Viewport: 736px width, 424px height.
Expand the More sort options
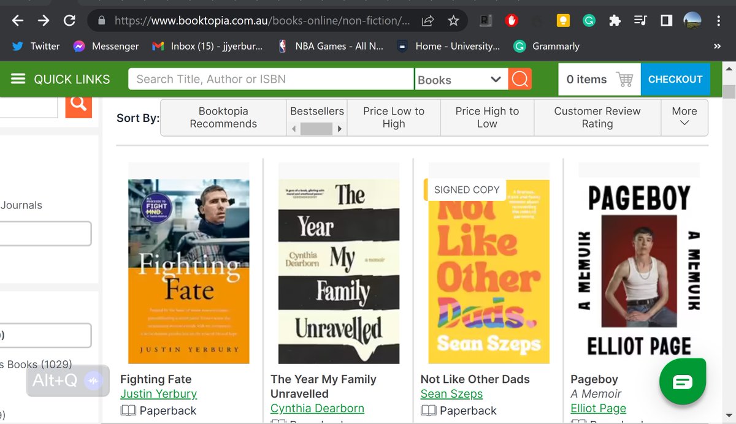pos(684,117)
